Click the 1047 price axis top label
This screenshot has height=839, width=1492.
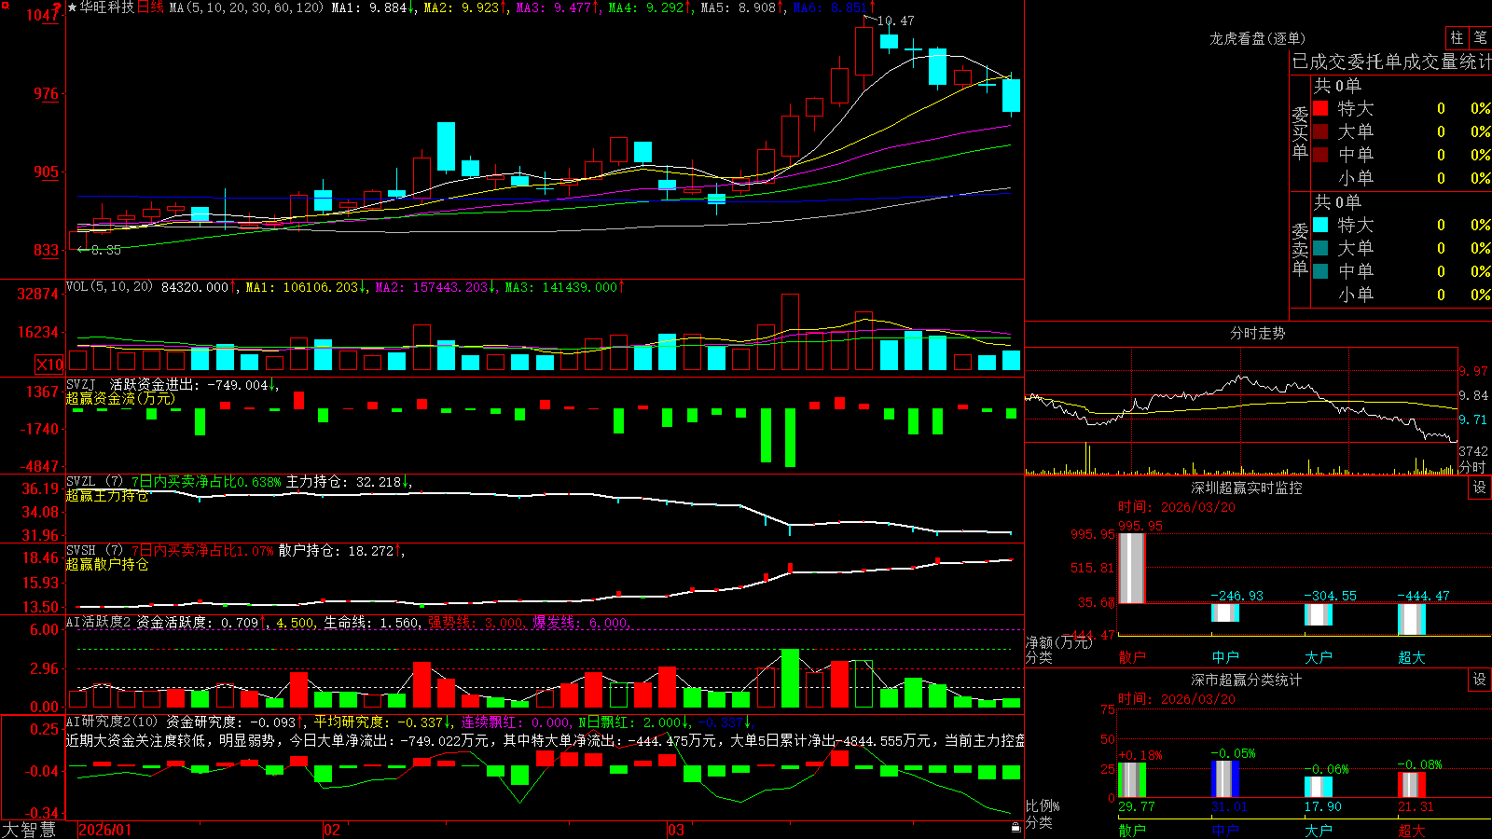43,15
